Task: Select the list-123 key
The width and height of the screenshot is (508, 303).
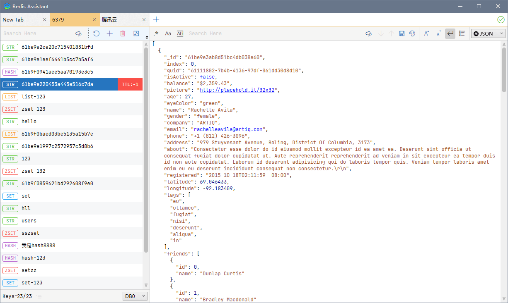Action: click(71, 97)
